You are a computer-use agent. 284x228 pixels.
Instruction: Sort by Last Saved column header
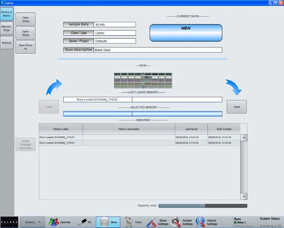[x=191, y=129]
